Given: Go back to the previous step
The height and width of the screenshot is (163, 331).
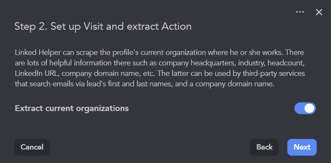Looking at the screenshot, I should 264,147.
